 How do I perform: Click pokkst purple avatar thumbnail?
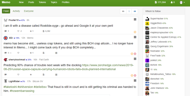(x=147, y=60)
